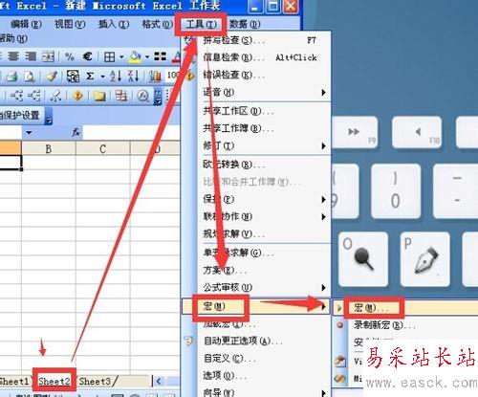Click the four black squares toolbar icon
This screenshot has width=478, height=397.
160,56
